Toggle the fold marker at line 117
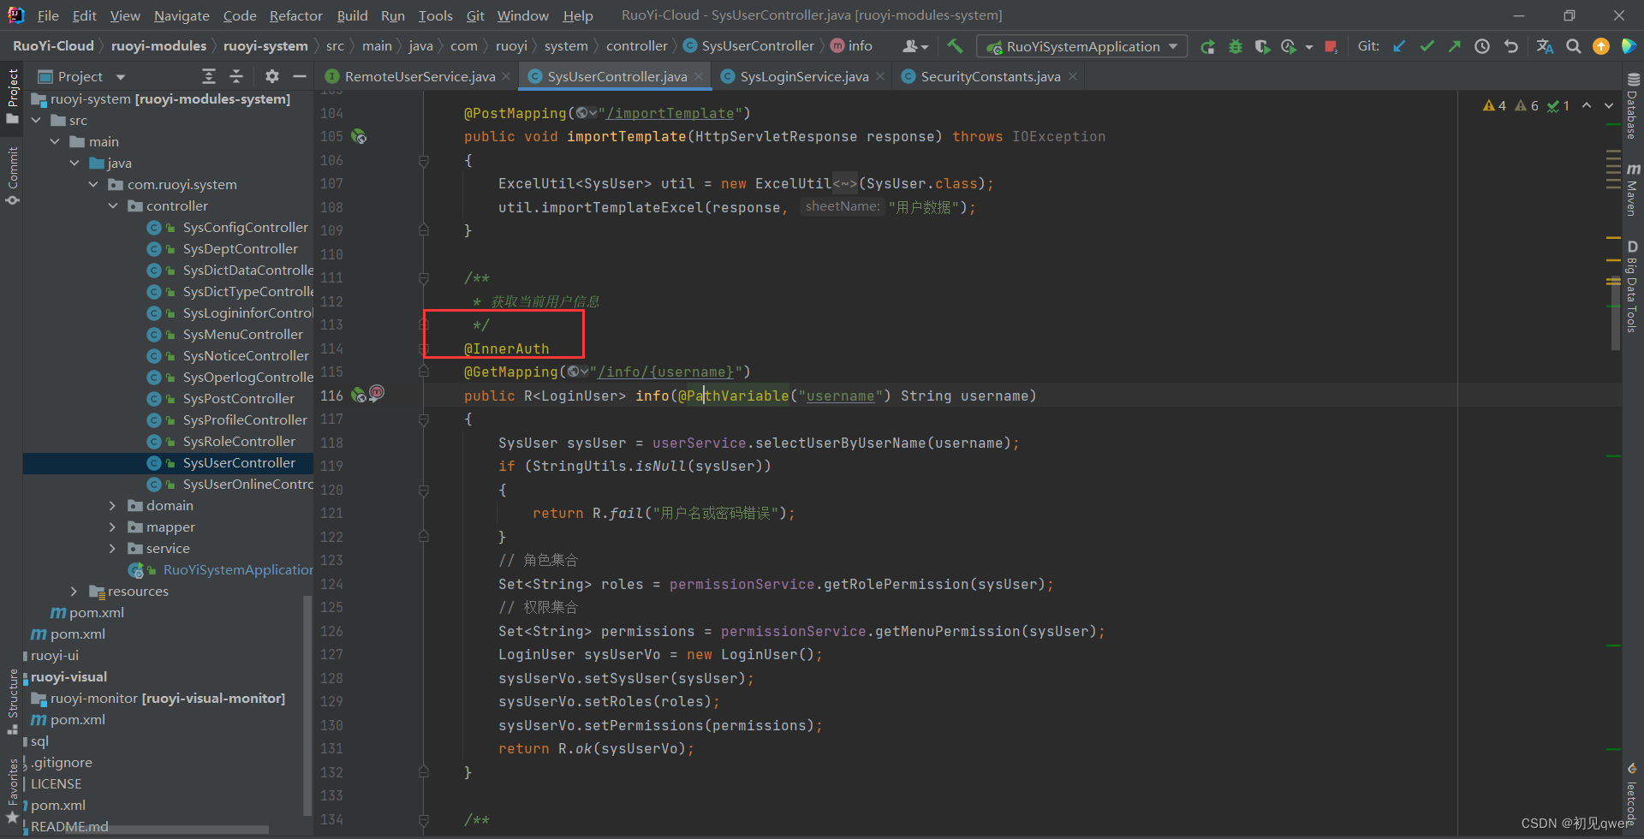Viewport: 1644px width, 839px height. [424, 419]
